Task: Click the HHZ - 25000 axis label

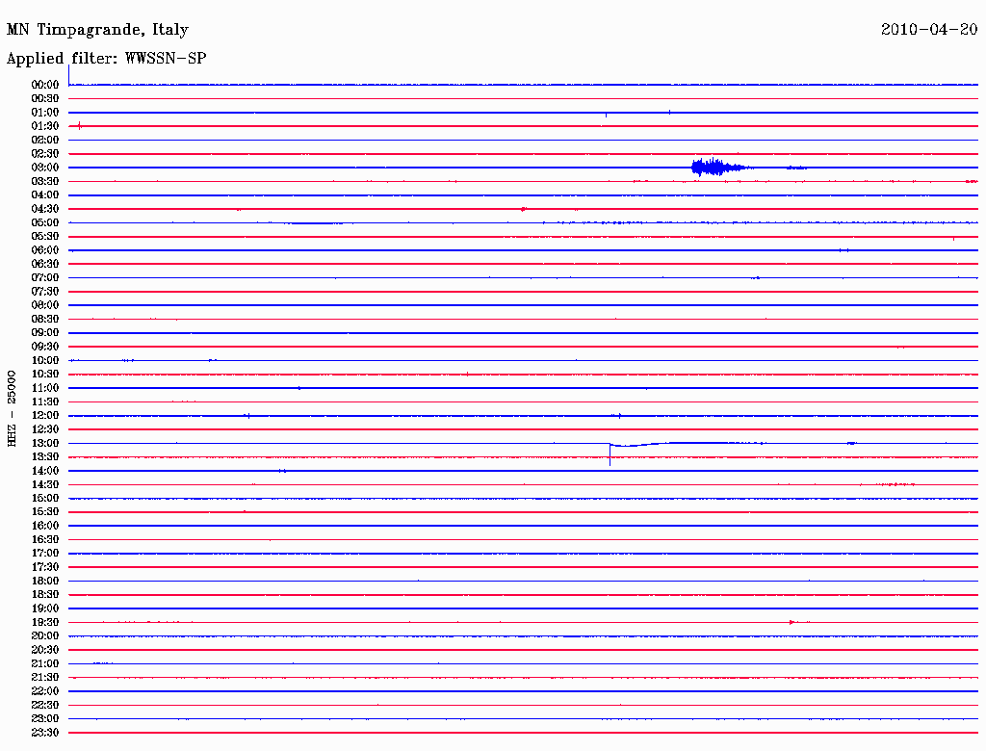Action: (12, 408)
